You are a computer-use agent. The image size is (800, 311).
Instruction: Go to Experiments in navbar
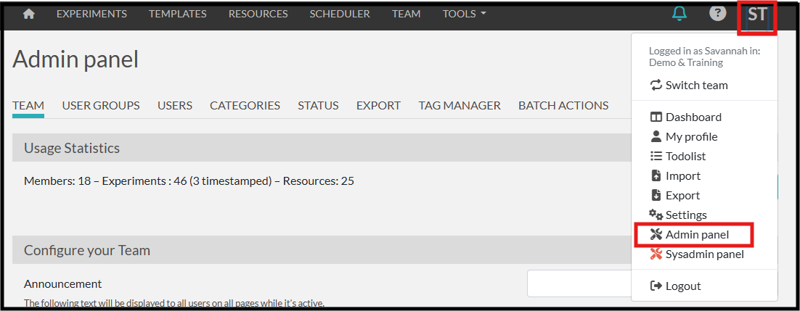pyautogui.click(x=91, y=14)
